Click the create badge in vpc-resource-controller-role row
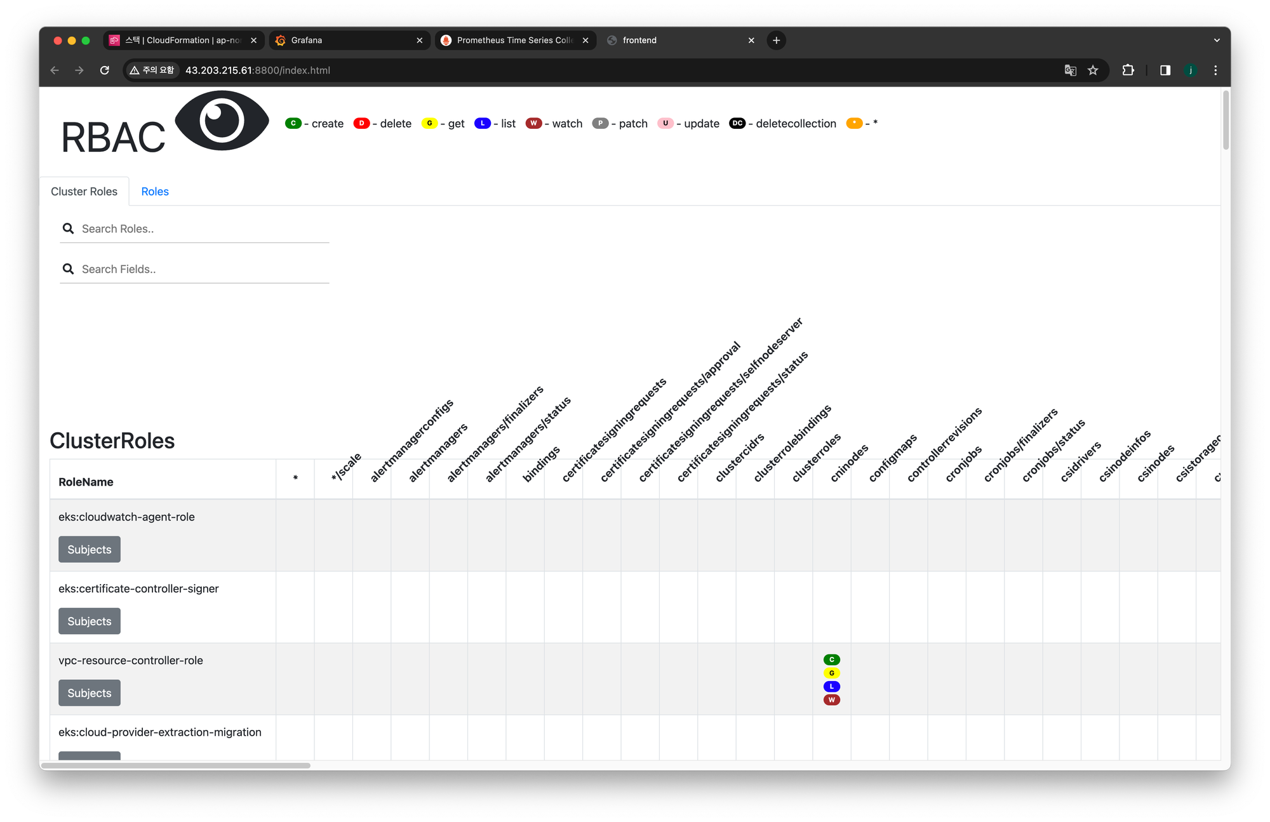The image size is (1270, 822). click(832, 660)
